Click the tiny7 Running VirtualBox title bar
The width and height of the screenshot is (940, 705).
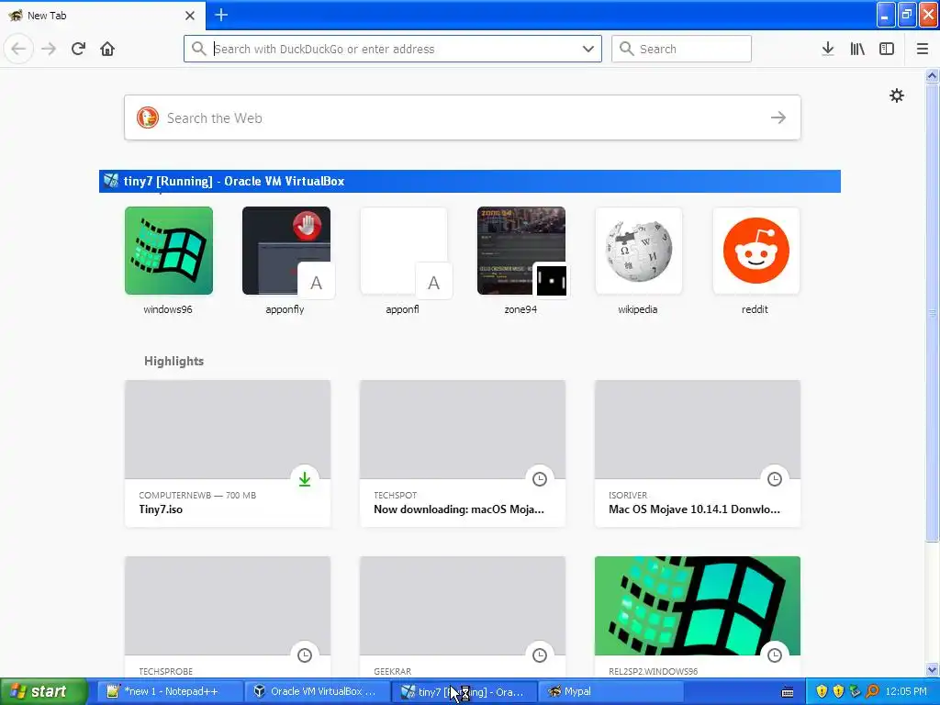[x=469, y=181]
